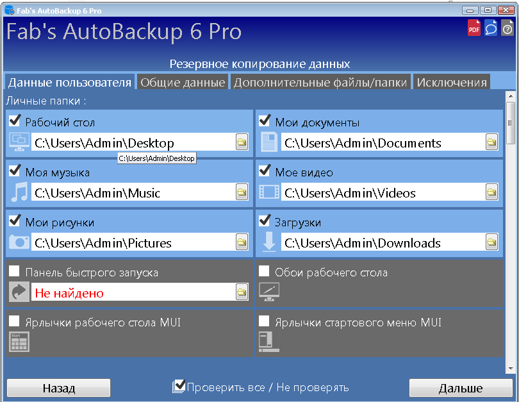This screenshot has width=519, height=402.
Task: Uncheck the Моя музыка checkbox
Action: [15, 171]
